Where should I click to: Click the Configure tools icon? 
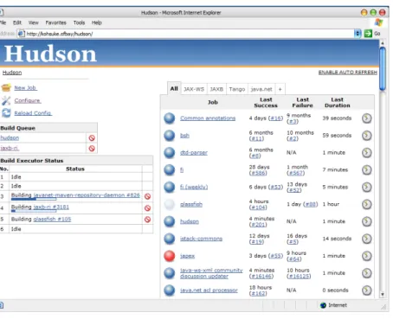[x=6, y=100]
